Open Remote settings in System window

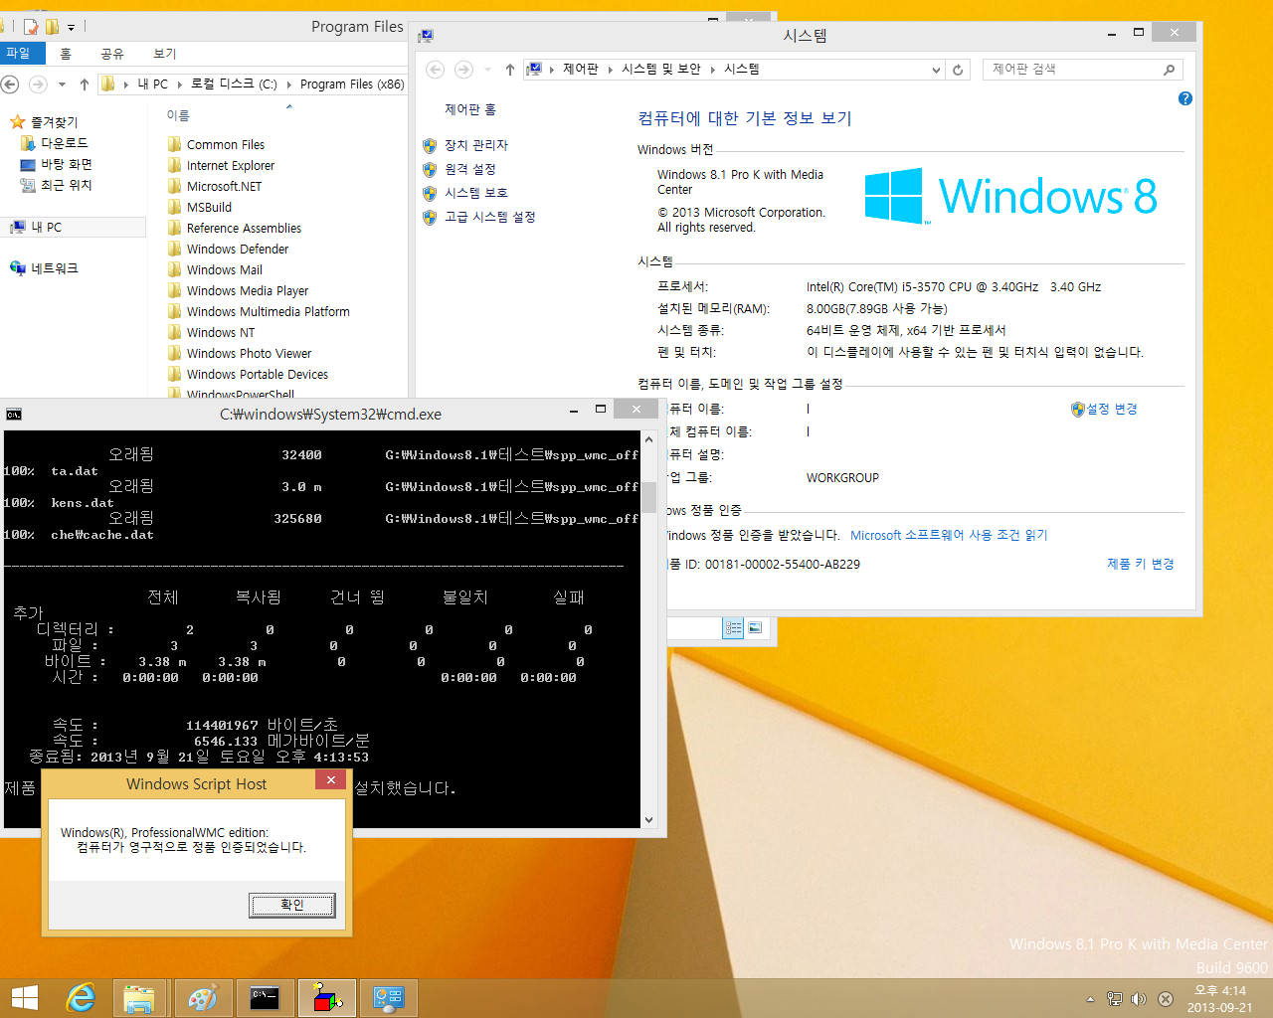click(469, 169)
